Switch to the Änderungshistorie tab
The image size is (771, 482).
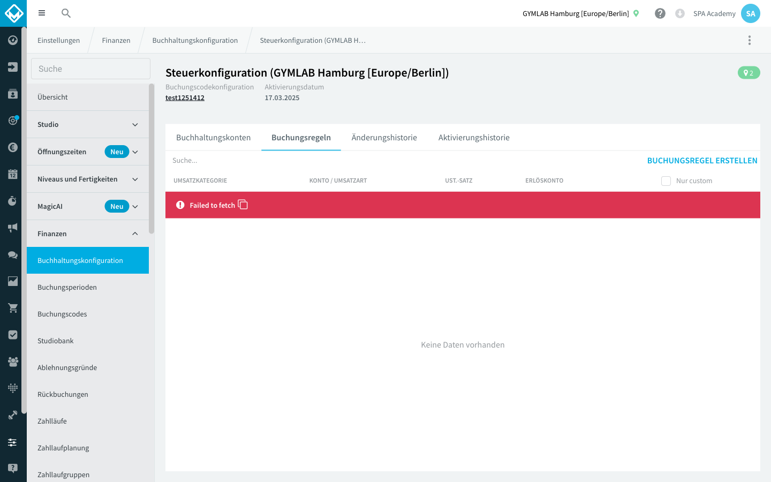(384, 138)
